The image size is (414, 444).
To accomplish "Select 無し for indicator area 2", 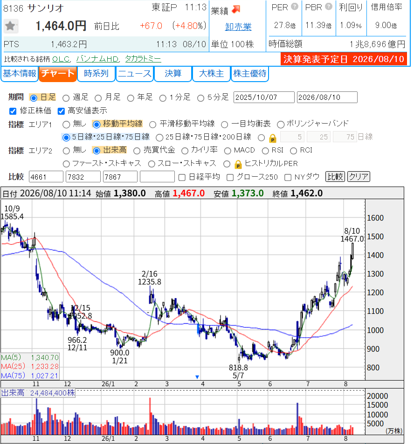I will [66, 151].
